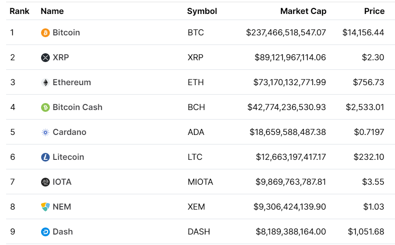Open the Litecoin name link
This screenshot has height=245, width=395.
[x=68, y=157]
